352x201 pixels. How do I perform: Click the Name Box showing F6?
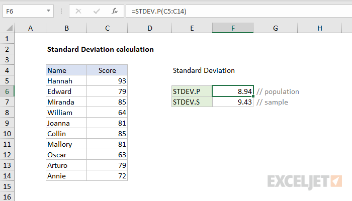pos(23,10)
